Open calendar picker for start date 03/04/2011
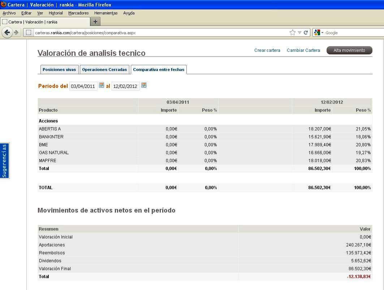Screen dimensions: 384x290 (x=102, y=85)
